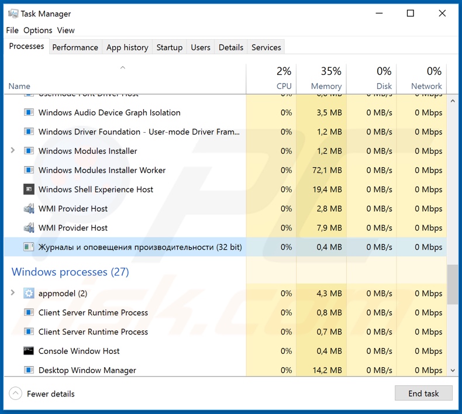Open the Options menu
Screen dimensions: 462x414
coord(37,30)
